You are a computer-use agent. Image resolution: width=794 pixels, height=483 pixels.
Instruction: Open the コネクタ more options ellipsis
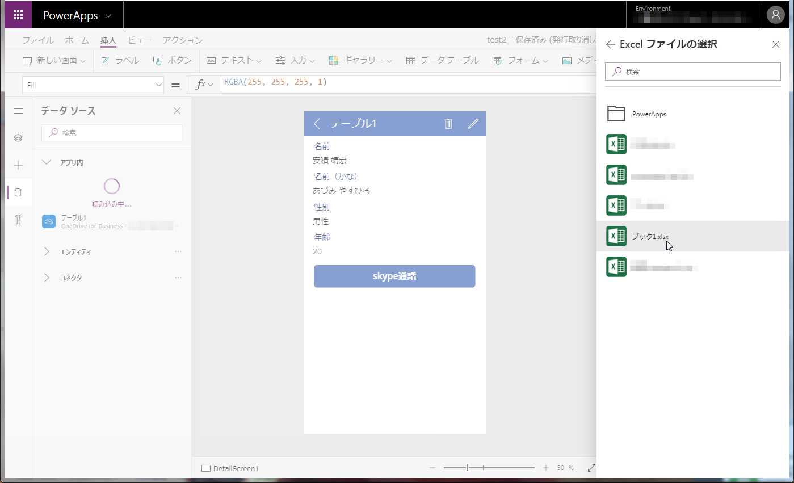click(178, 278)
